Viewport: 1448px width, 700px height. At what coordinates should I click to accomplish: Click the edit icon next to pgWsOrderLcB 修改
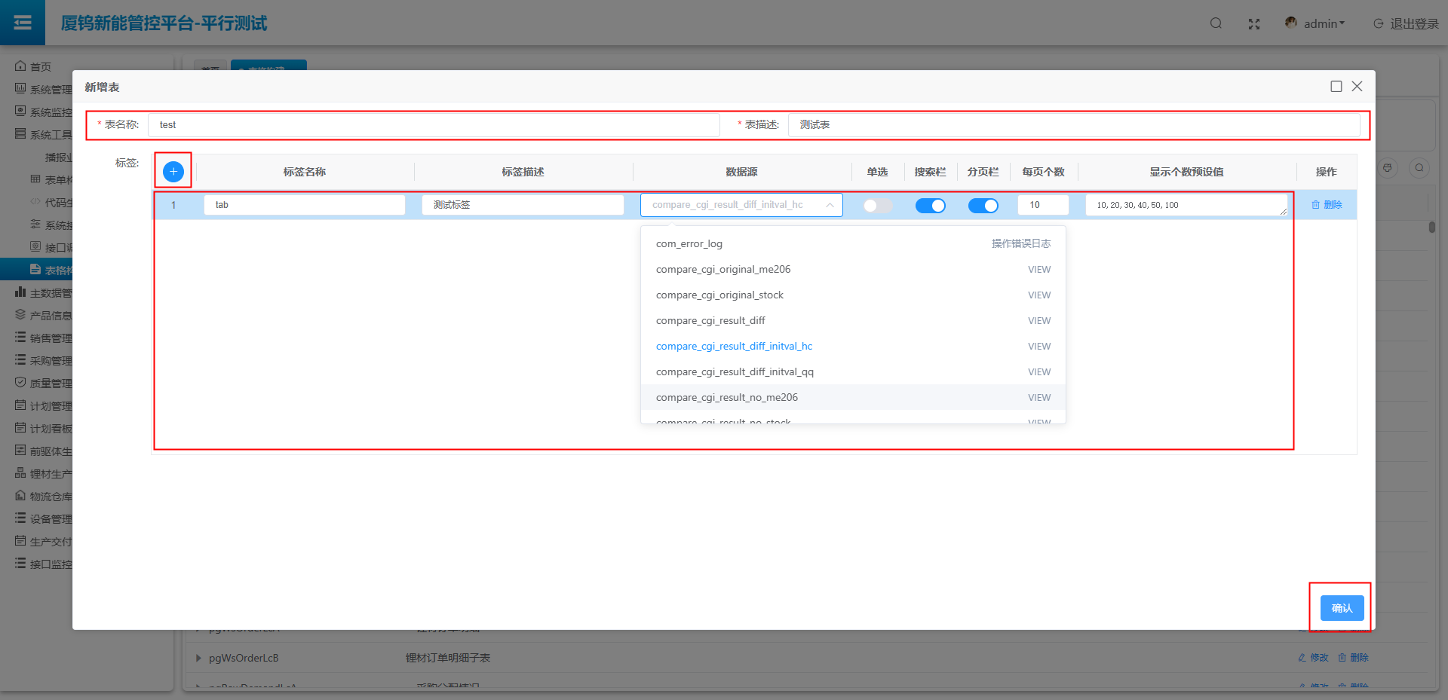(1302, 658)
